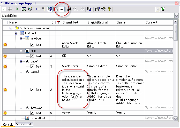180x128 pixels.
Task: Open the hammer and wrench tools icon
Action: click(103, 9)
